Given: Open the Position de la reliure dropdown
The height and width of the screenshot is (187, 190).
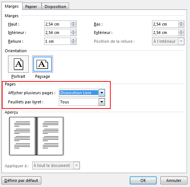Looking at the screenshot, I should coord(168,41).
